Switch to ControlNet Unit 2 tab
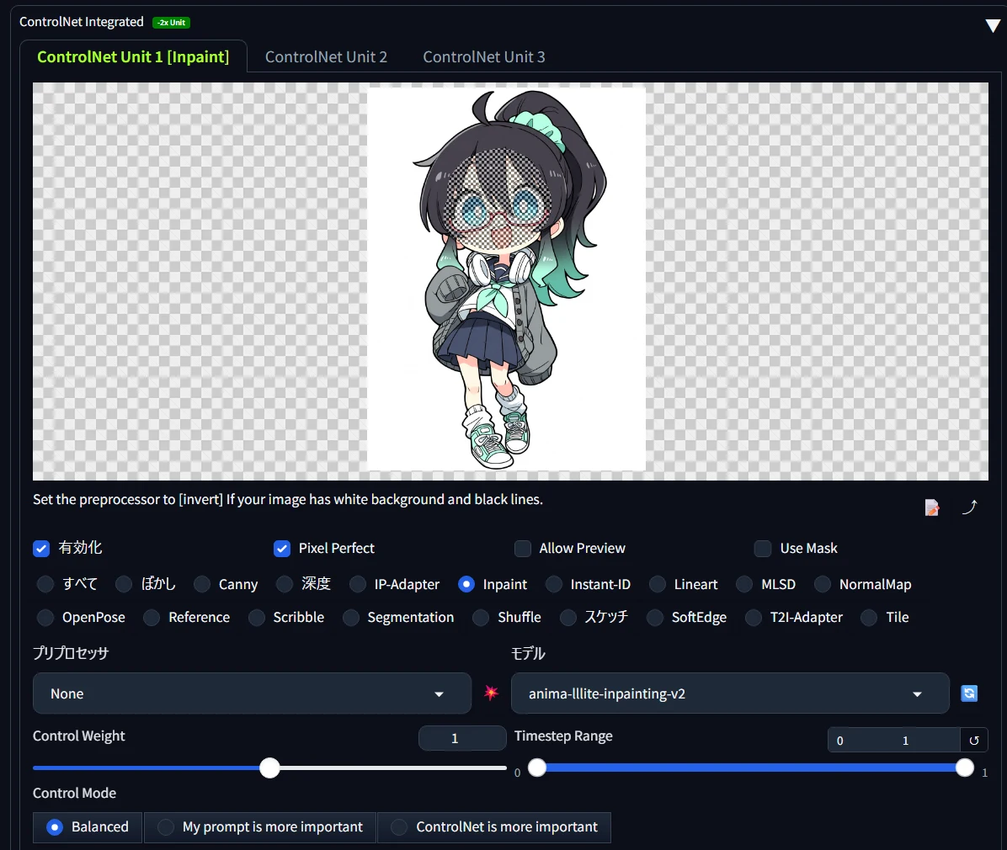The image size is (1007, 850). click(x=326, y=56)
